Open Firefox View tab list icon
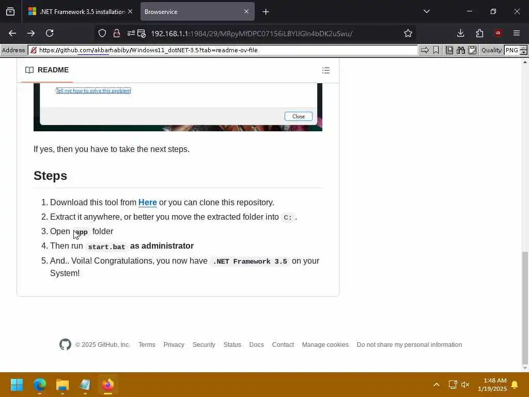Screen dimensions: 529x397 tap(10, 11)
